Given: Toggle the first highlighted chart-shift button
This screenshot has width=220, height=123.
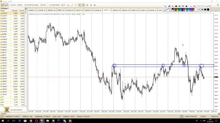Looking at the screenshot, I should click(79, 5).
